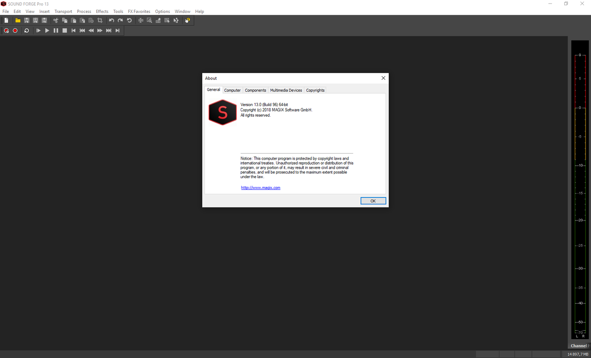Open the File menu
The width and height of the screenshot is (591, 358).
click(6, 12)
